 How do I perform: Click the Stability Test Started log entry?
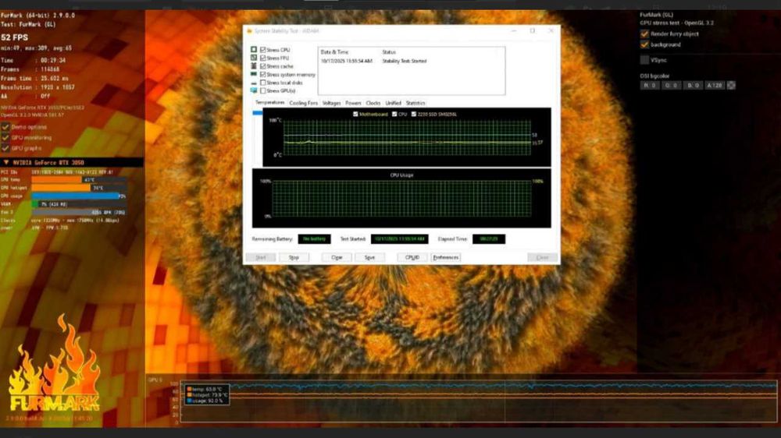[404, 61]
